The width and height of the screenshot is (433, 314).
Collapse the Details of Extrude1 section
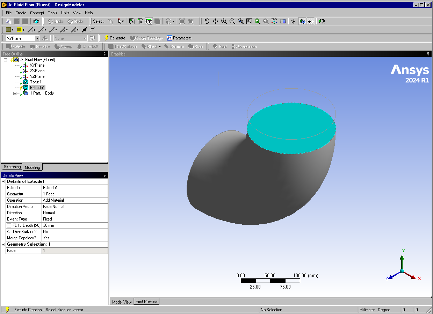[x=3, y=181]
